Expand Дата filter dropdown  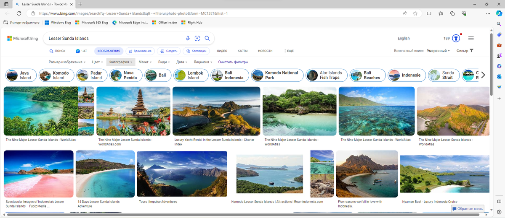[x=182, y=62]
